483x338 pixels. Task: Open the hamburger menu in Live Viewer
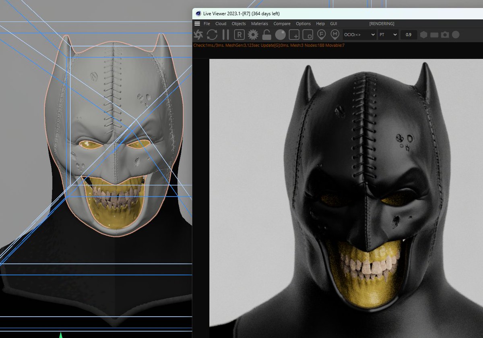pyautogui.click(x=197, y=24)
